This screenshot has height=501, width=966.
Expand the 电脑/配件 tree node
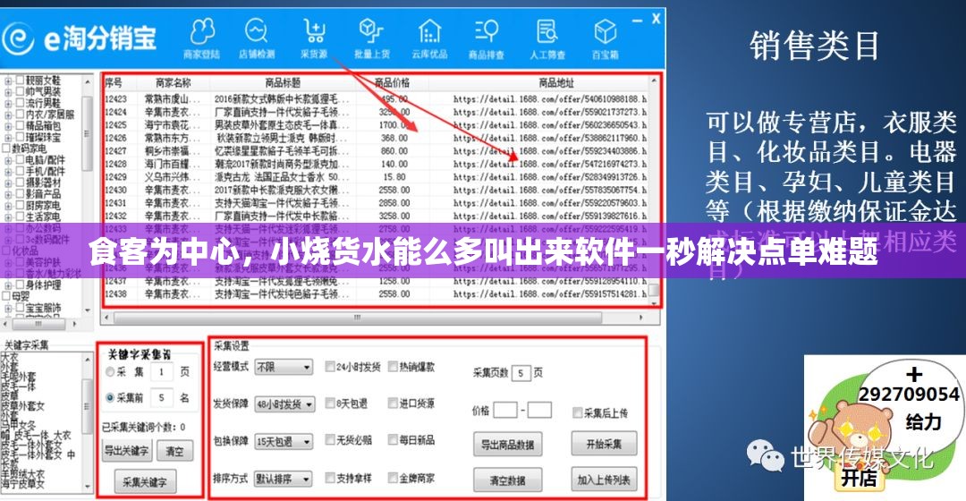pos(8,160)
